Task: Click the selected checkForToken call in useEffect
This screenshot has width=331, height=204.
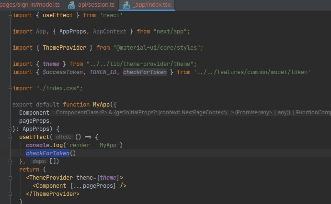Action: 48,153
